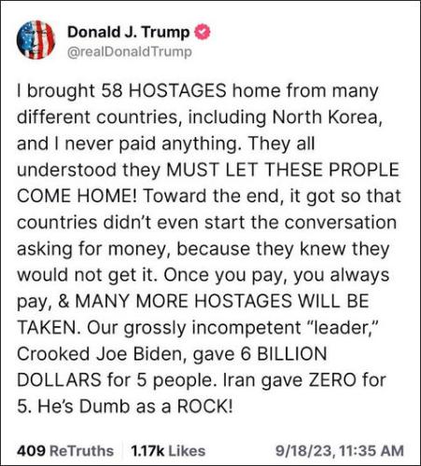
Task: Show who liked via the Likes label
Action: point(187,450)
